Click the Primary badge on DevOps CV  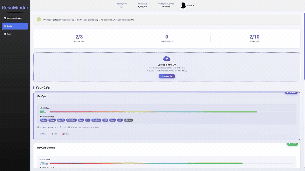point(291,93)
